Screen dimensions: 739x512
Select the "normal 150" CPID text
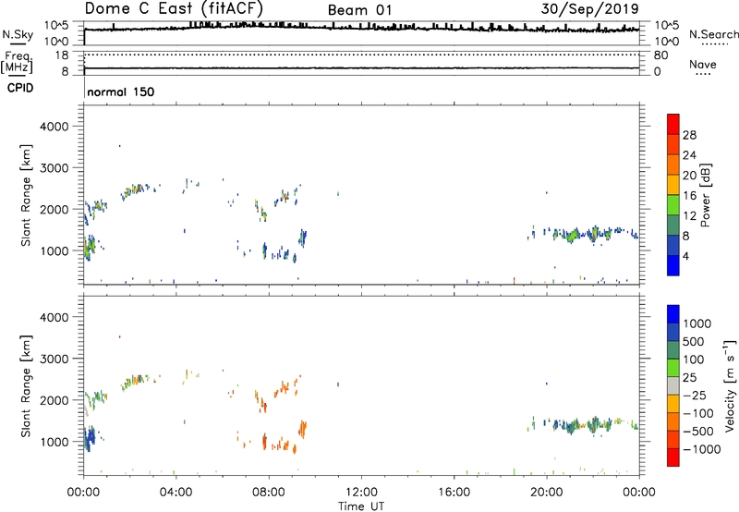tap(121, 91)
